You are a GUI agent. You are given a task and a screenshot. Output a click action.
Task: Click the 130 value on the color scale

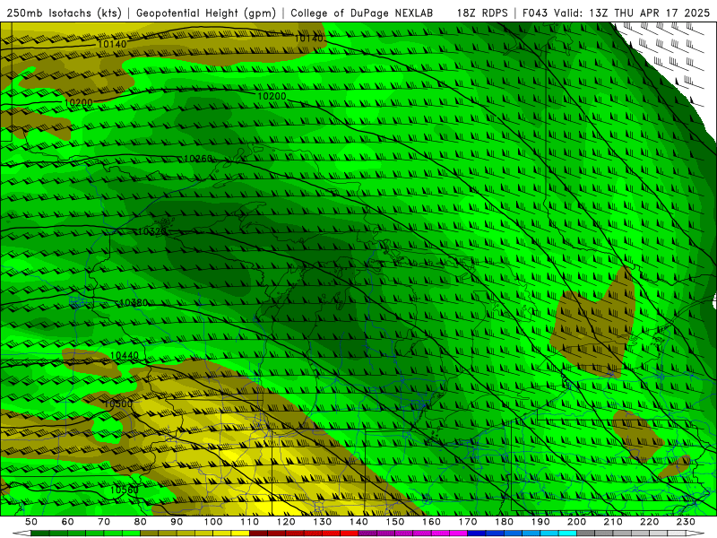pos(323,522)
